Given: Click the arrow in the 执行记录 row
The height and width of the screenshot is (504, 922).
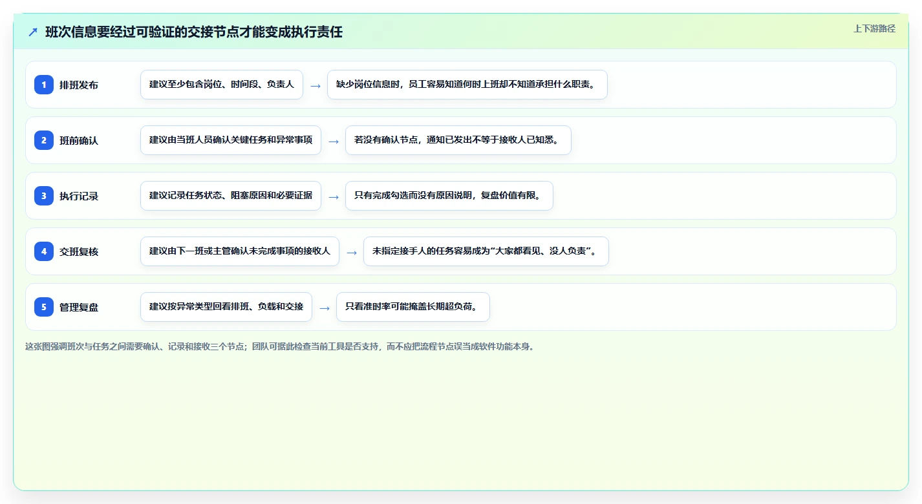Looking at the screenshot, I should 334,196.
